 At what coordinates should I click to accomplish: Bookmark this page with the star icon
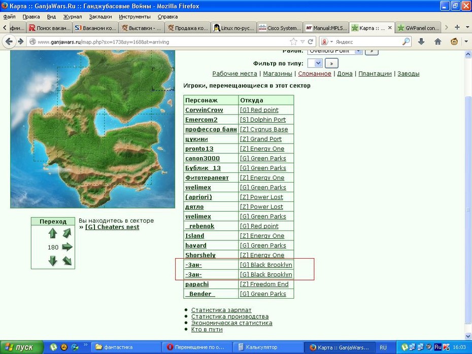point(293,42)
